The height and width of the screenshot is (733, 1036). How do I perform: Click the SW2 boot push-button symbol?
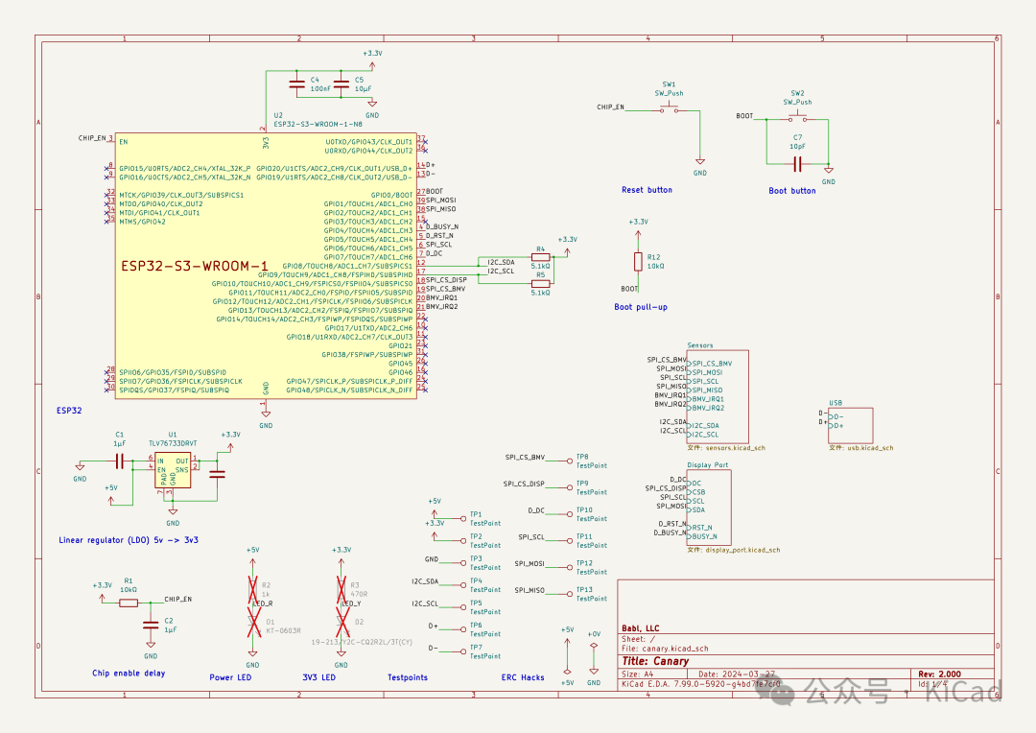(797, 118)
